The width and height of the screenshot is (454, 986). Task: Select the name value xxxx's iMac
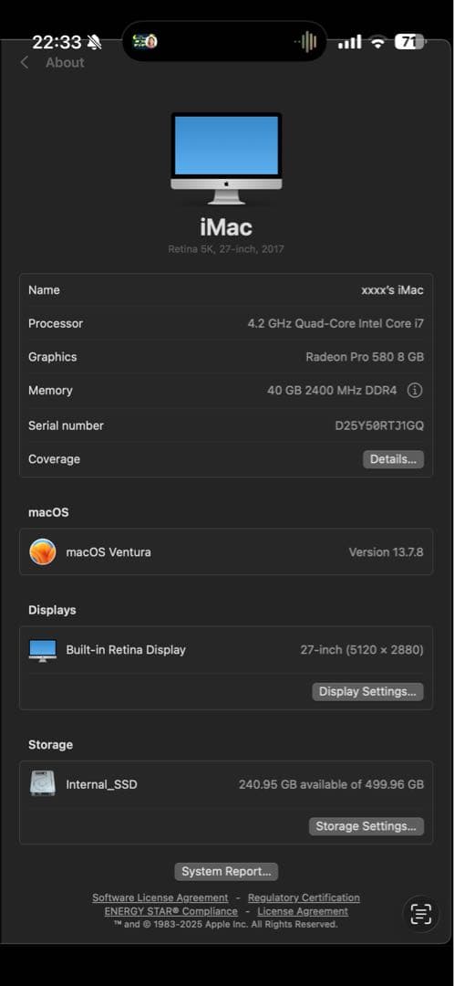click(x=392, y=290)
